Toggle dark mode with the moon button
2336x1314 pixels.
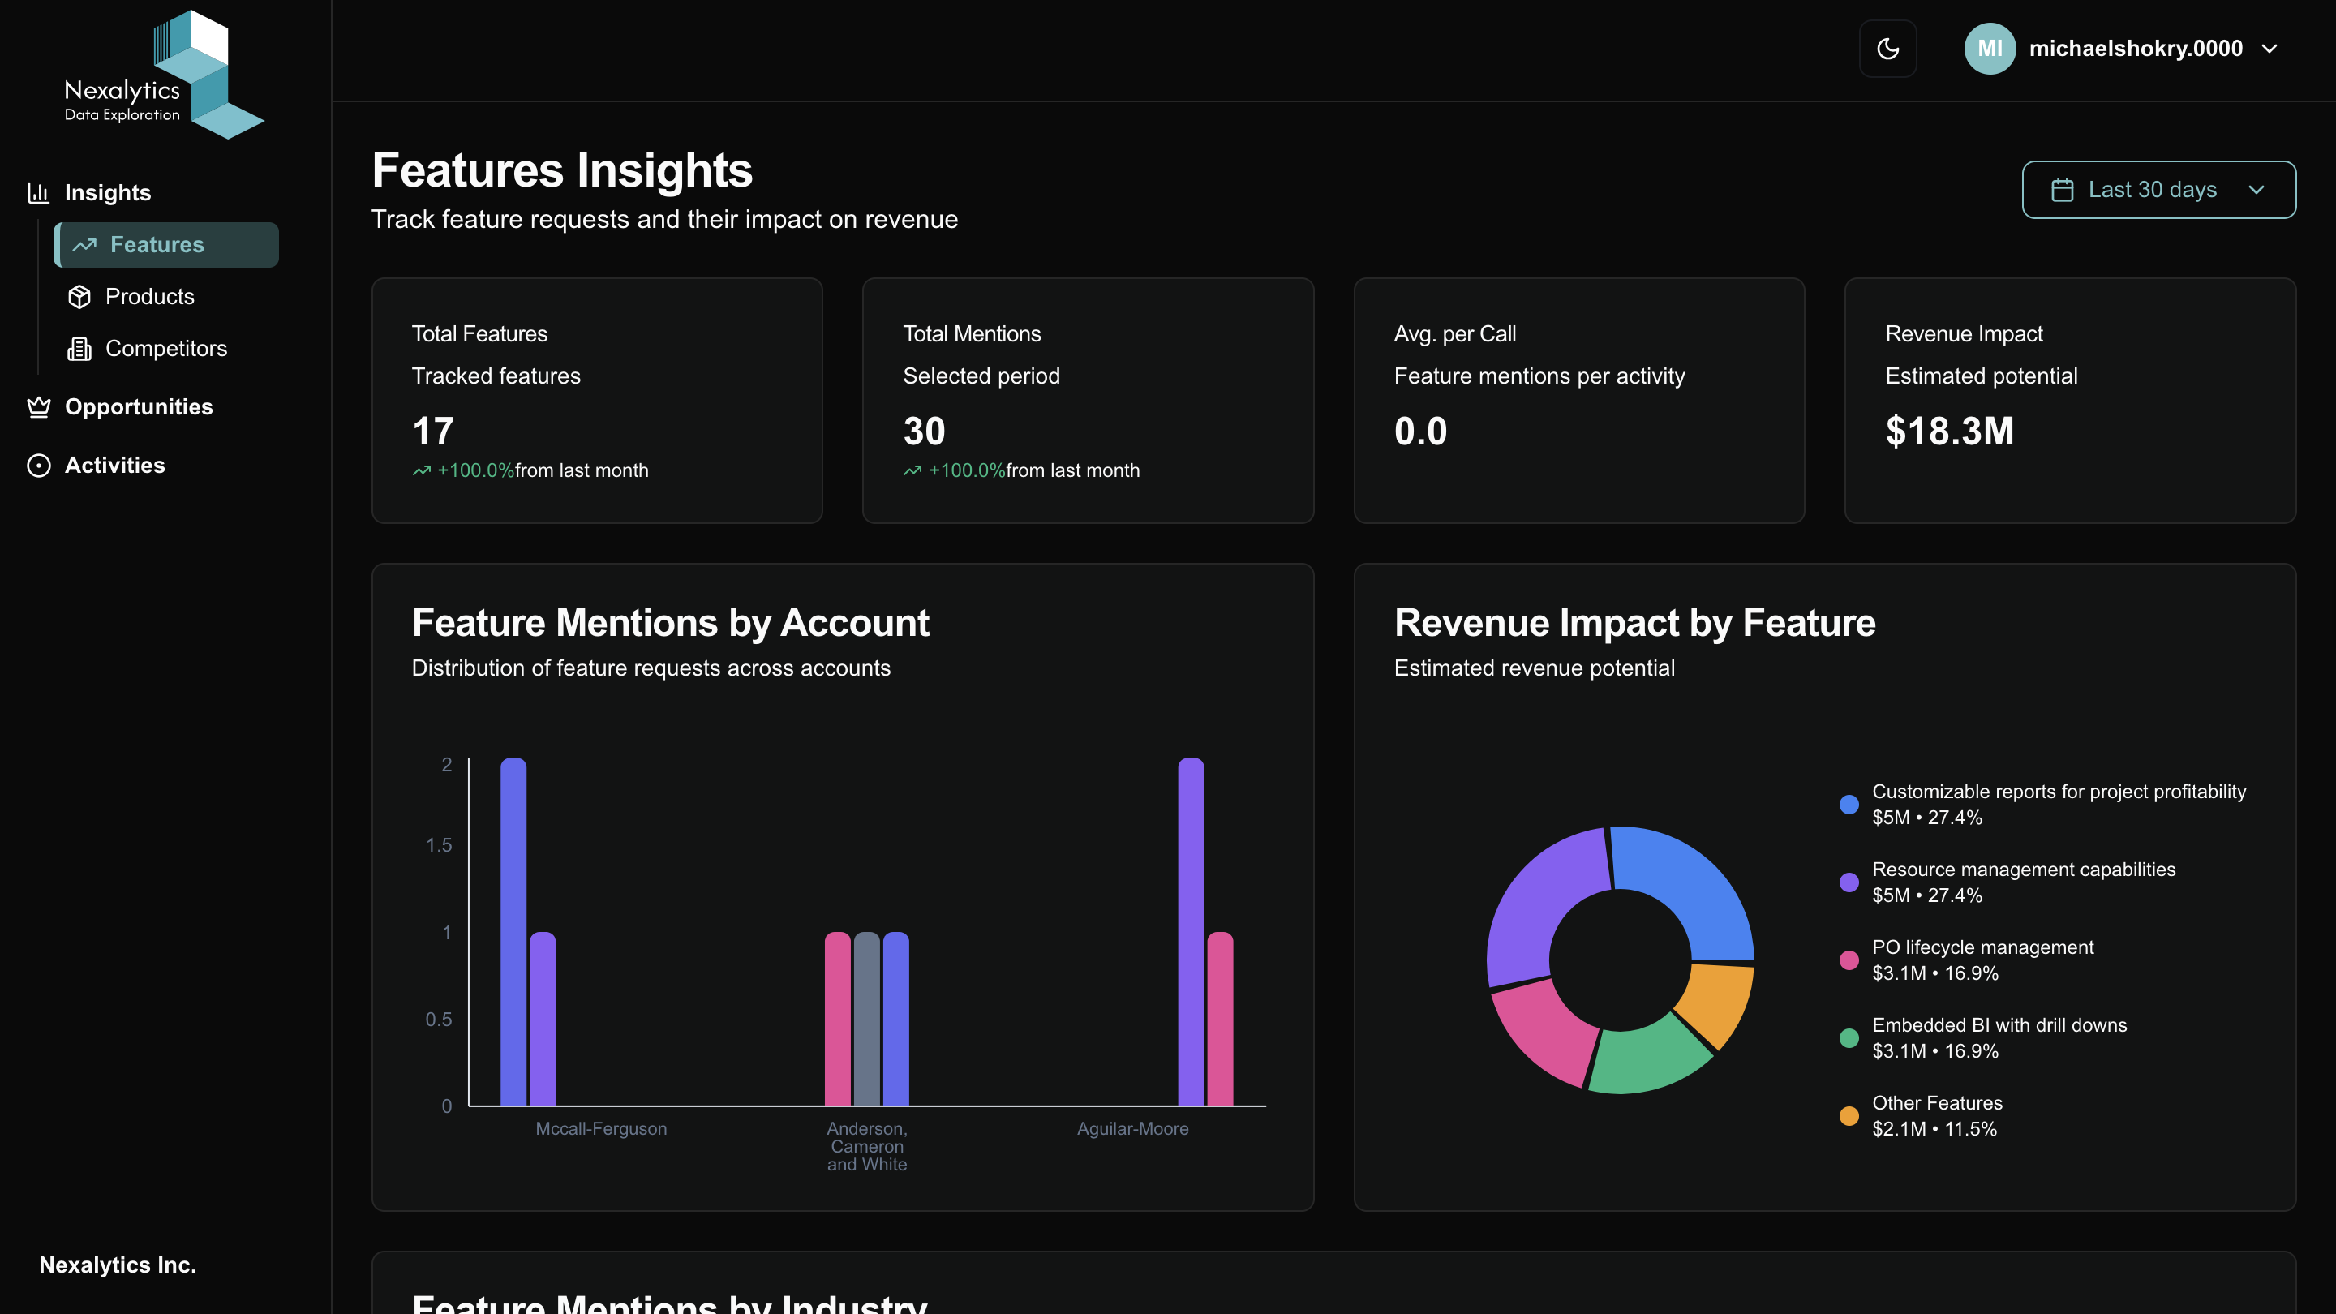click(1888, 48)
